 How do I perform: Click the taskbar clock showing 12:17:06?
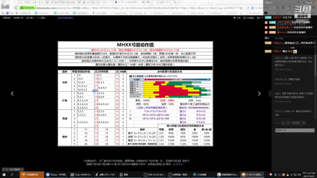click(309, 174)
